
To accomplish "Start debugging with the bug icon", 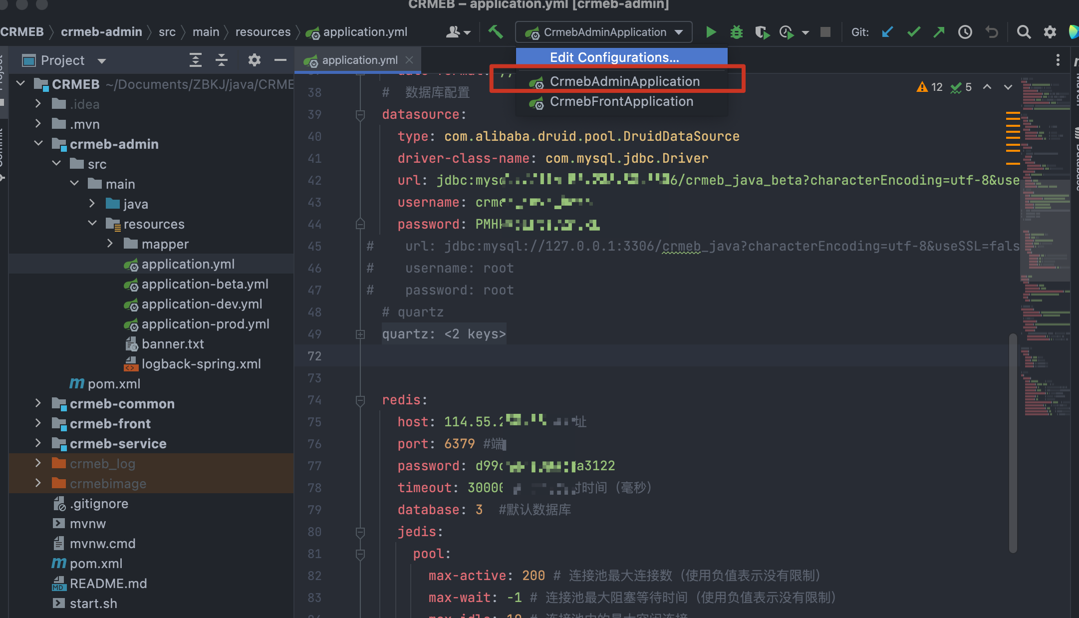I will coord(737,31).
